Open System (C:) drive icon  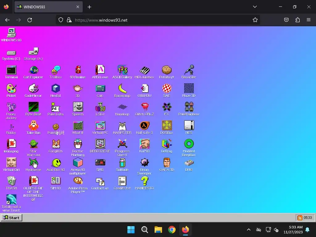pyautogui.click(x=11, y=55)
